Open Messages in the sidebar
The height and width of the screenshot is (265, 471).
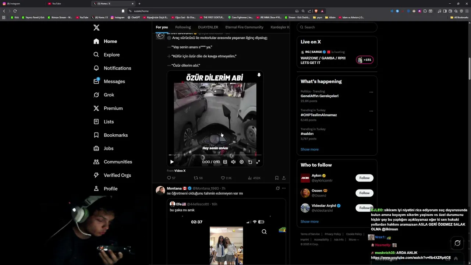pyautogui.click(x=109, y=81)
